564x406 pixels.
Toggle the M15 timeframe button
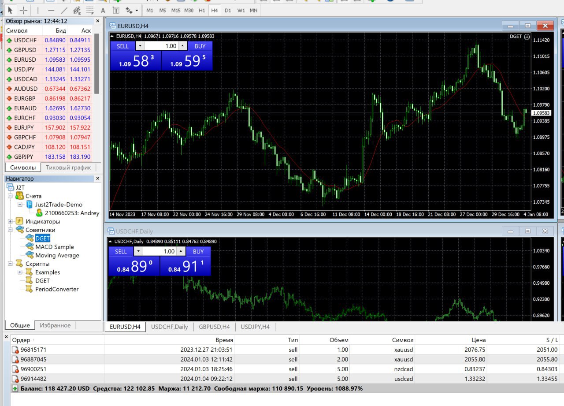pyautogui.click(x=176, y=10)
